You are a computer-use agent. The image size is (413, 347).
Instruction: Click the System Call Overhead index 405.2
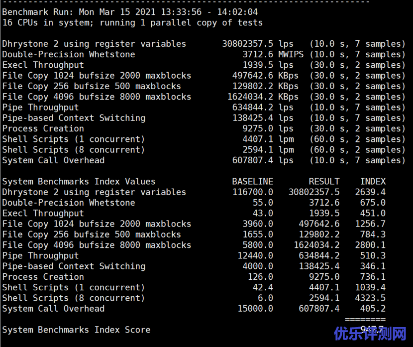(x=373, y=309)
